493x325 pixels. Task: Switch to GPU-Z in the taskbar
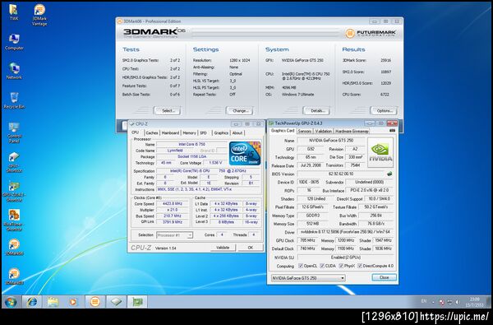click(137, 302)
